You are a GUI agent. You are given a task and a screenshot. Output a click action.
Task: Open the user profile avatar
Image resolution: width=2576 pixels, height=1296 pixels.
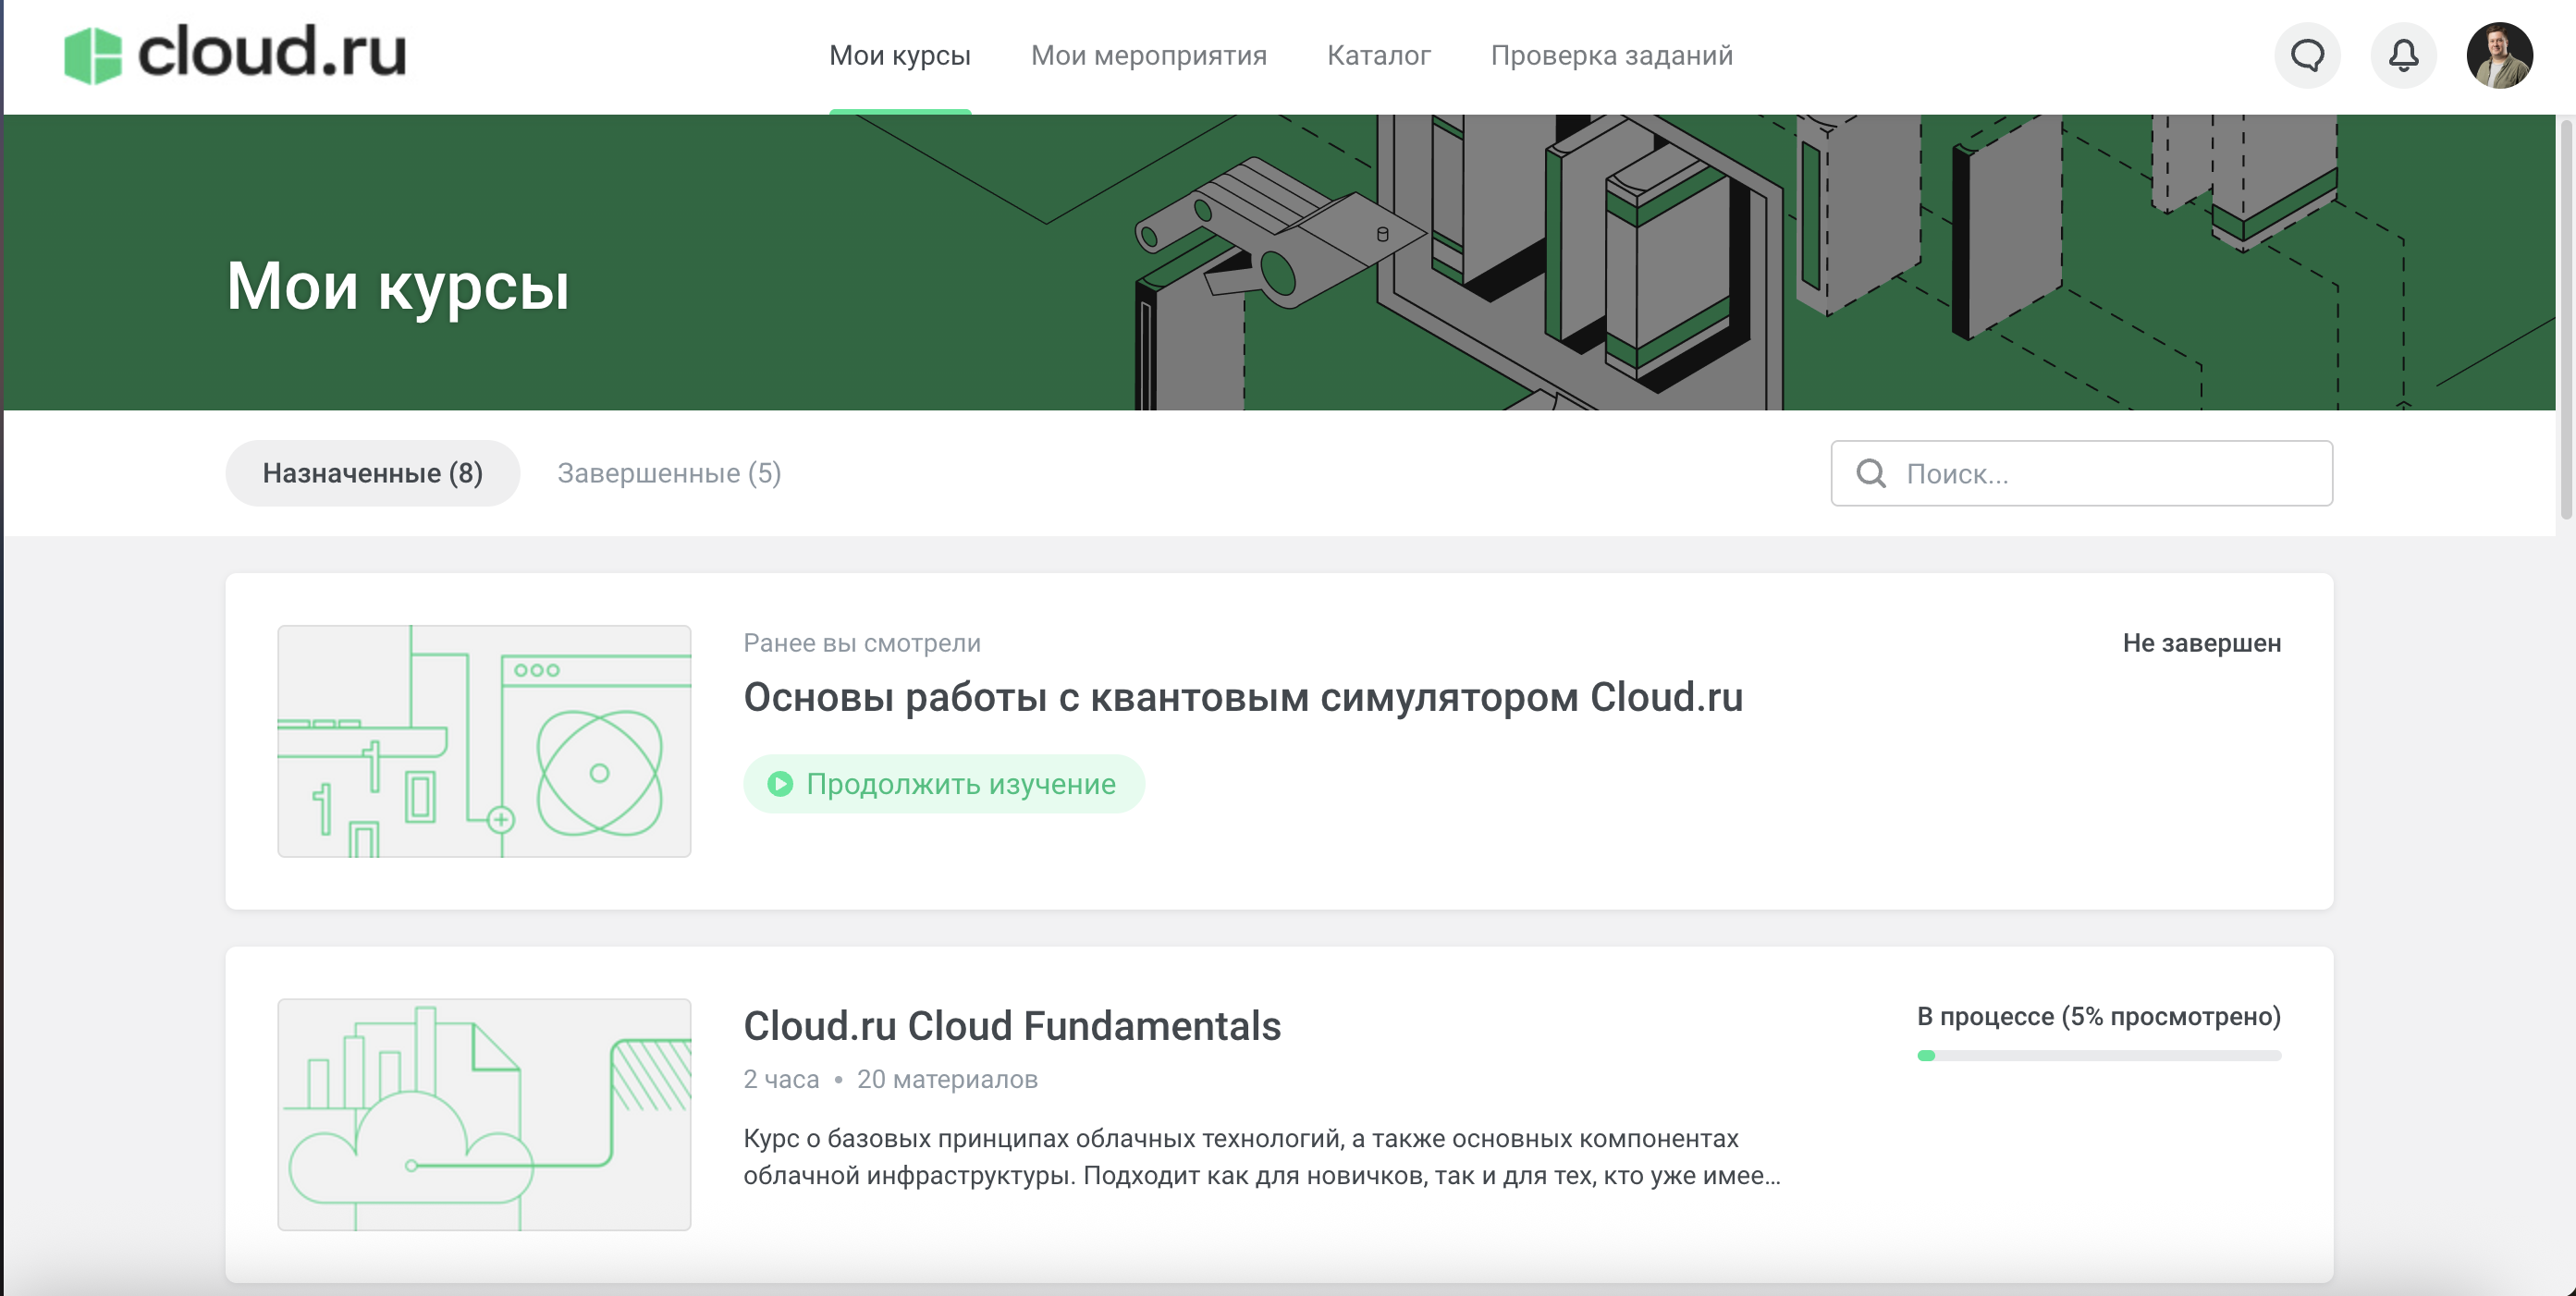click(2499, 55)
